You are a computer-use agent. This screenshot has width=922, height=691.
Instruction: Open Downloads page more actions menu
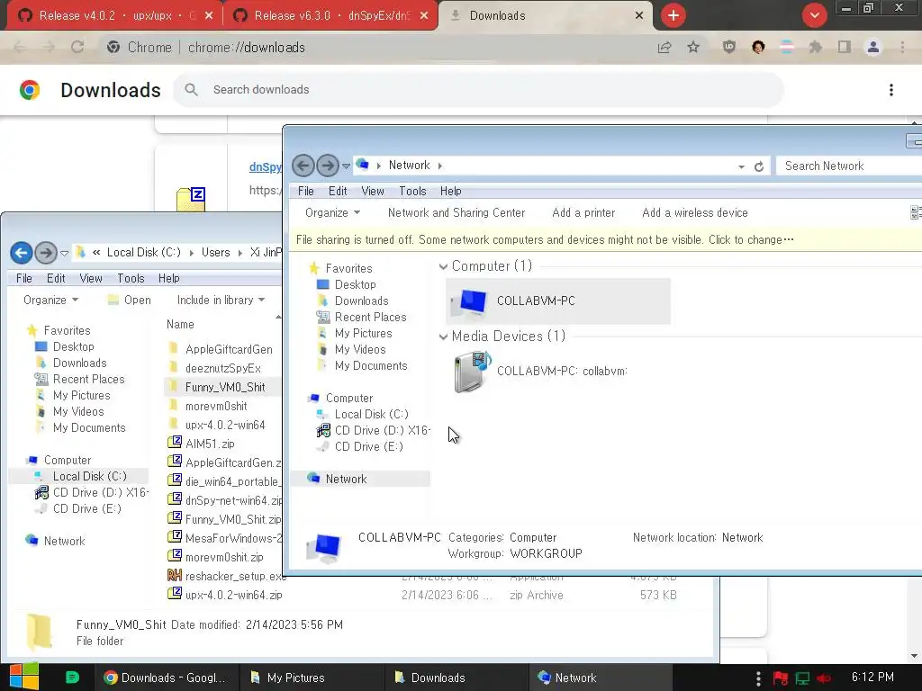(891, 90)
